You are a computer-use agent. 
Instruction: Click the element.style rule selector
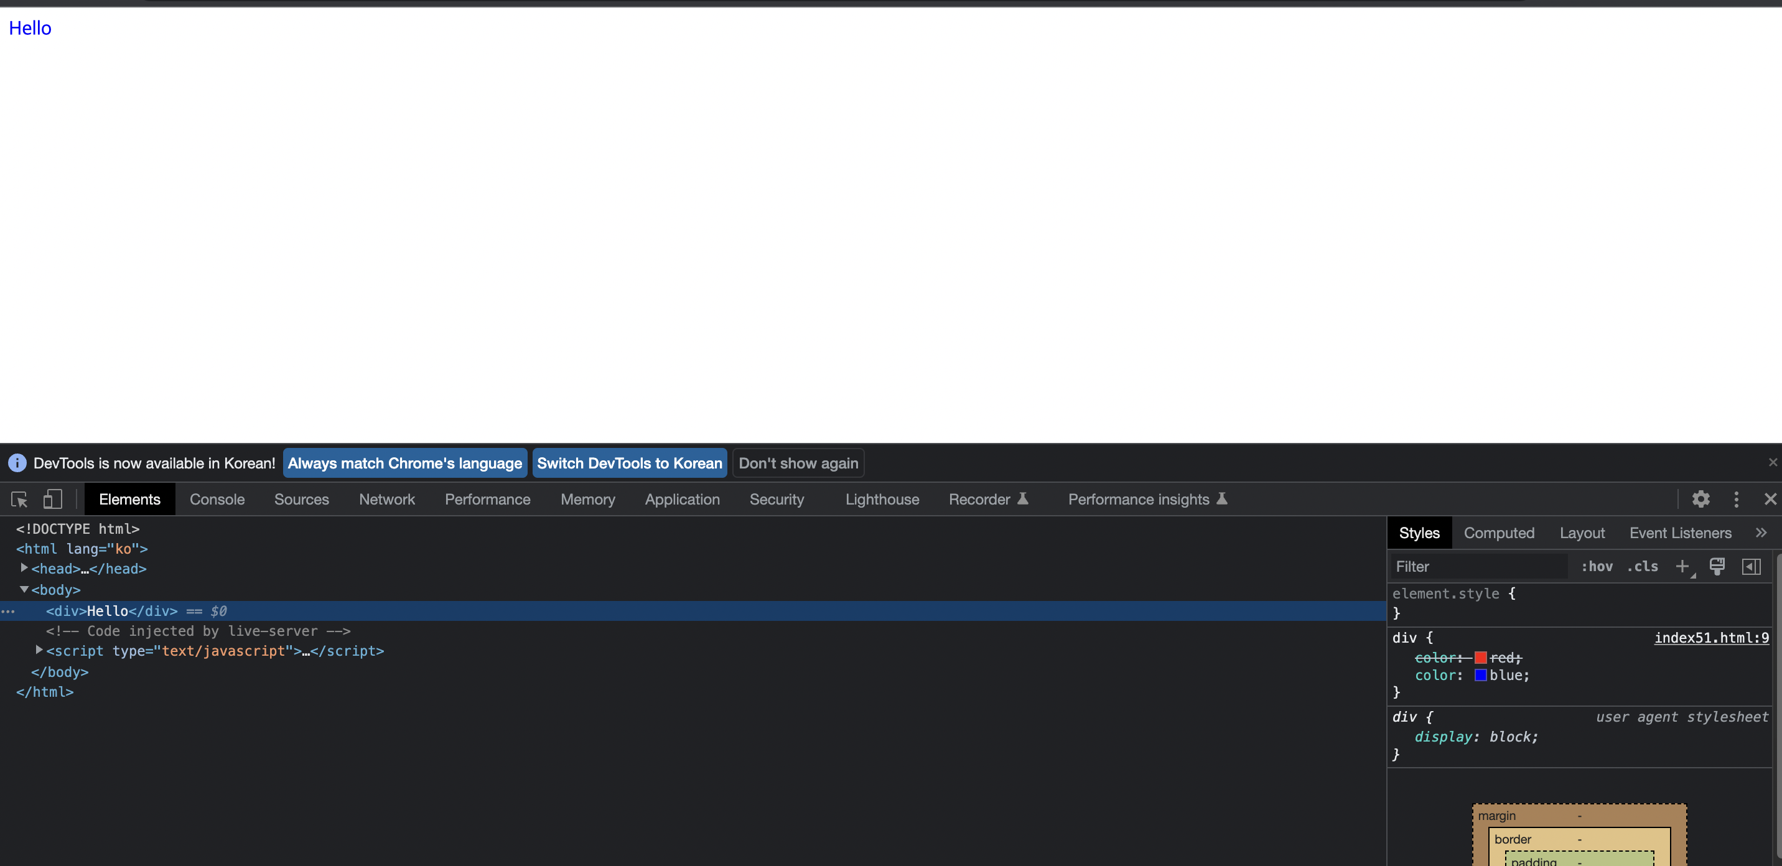[x=1446, y=594]
